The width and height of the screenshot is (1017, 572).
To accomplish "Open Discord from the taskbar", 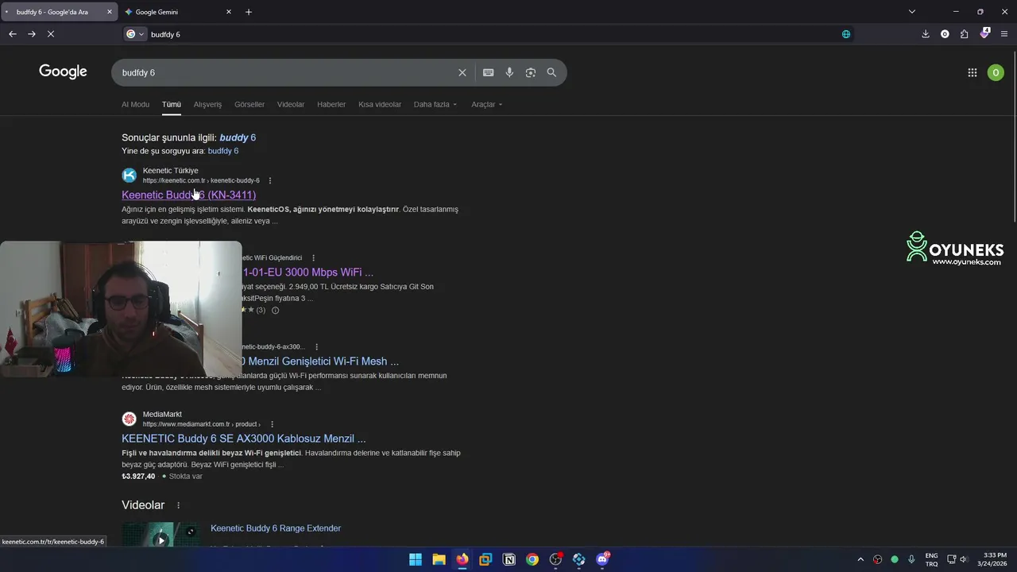I will [602, 559].
